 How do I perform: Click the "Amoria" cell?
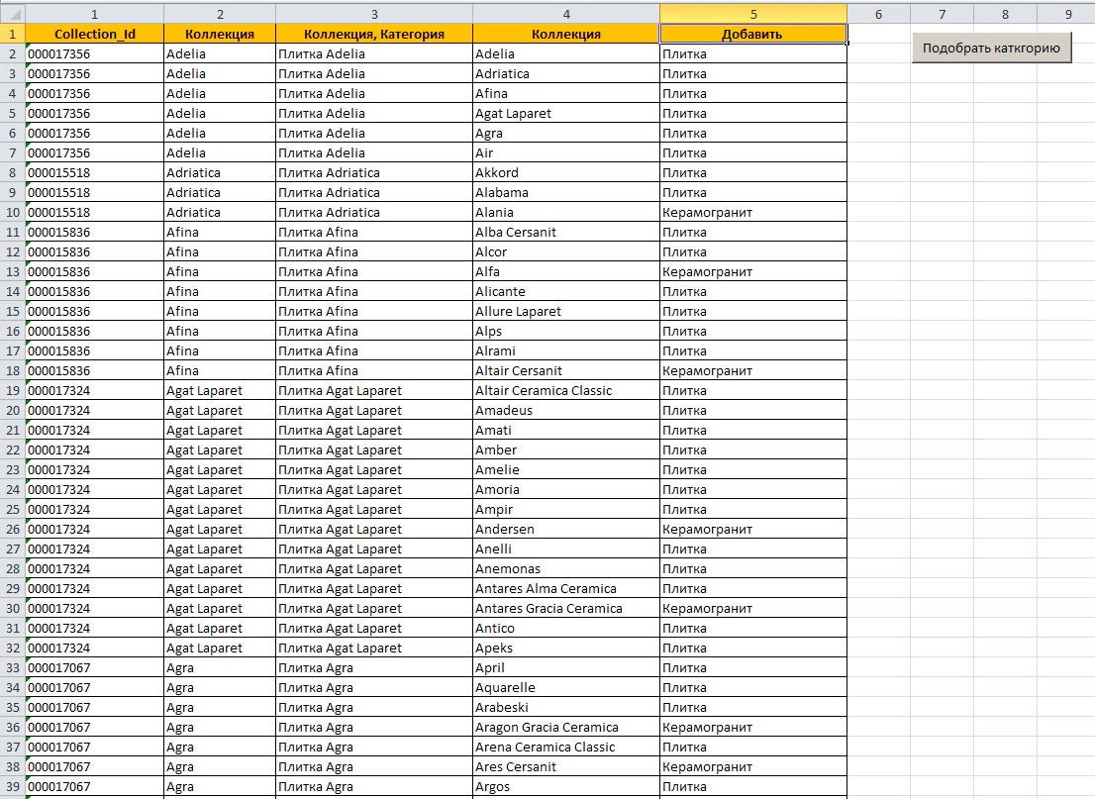click(566, 489)
